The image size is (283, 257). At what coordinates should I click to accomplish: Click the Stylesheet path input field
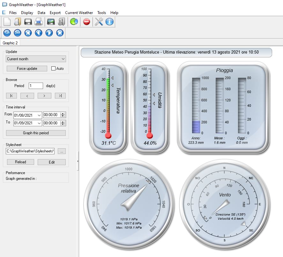click(30, 151)
